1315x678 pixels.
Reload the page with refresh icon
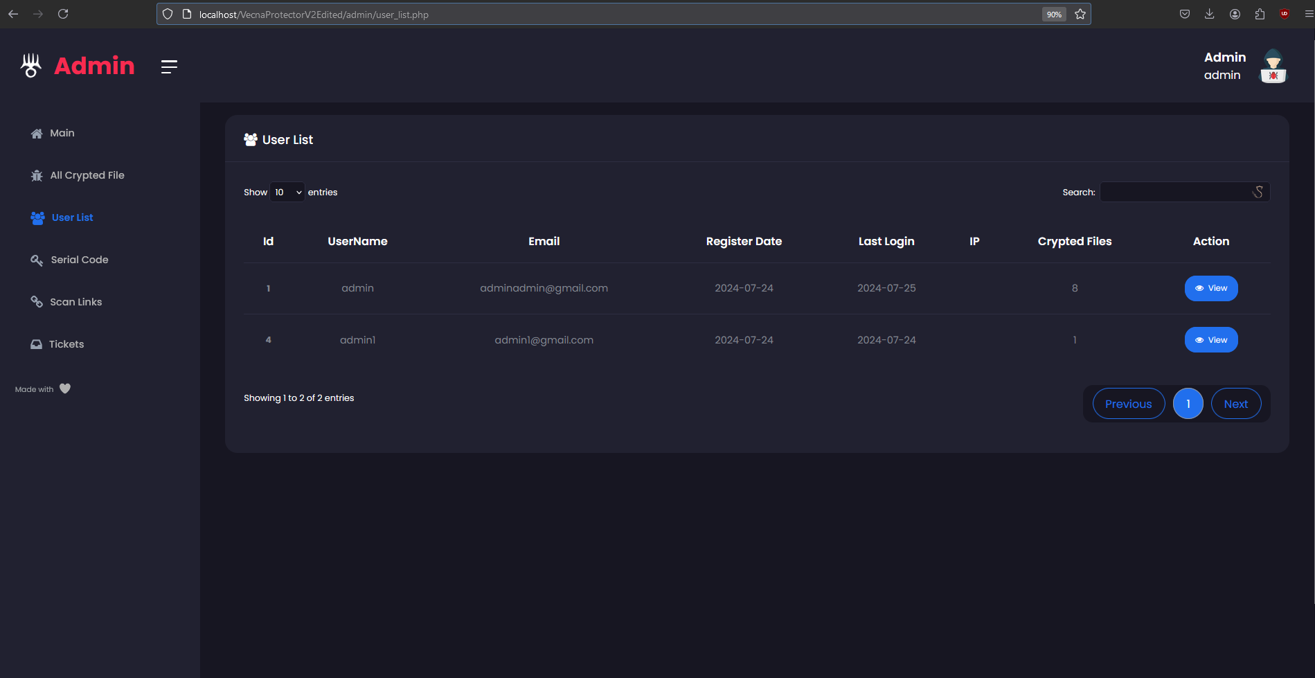(63, 14)
